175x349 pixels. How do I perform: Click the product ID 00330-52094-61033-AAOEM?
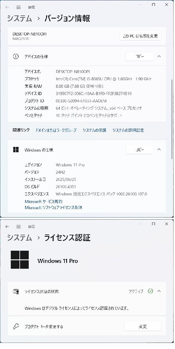pos(81,101)
